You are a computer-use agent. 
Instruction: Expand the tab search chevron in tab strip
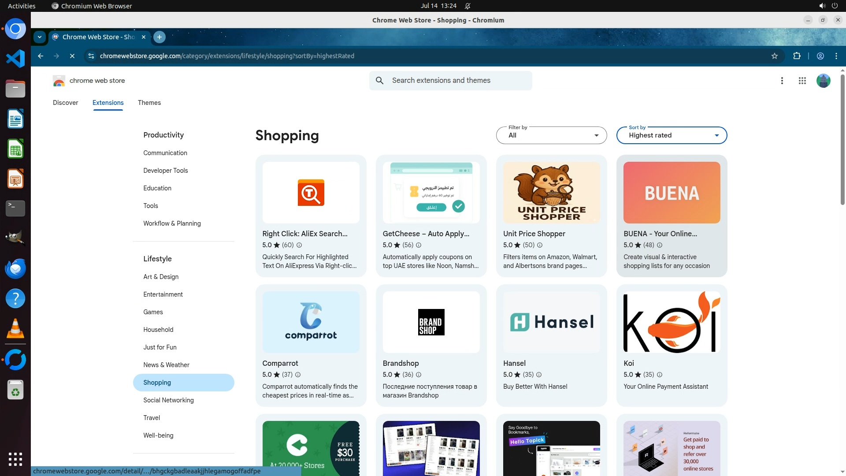point(40,37)
